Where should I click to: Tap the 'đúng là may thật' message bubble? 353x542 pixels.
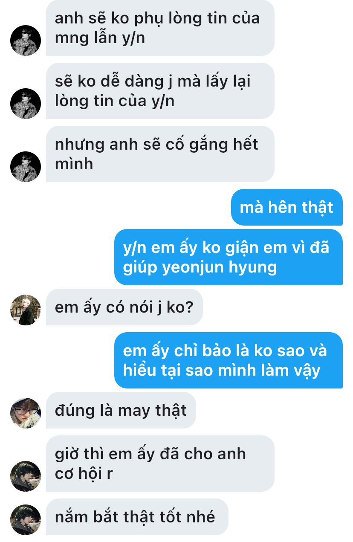pos(121,410)
